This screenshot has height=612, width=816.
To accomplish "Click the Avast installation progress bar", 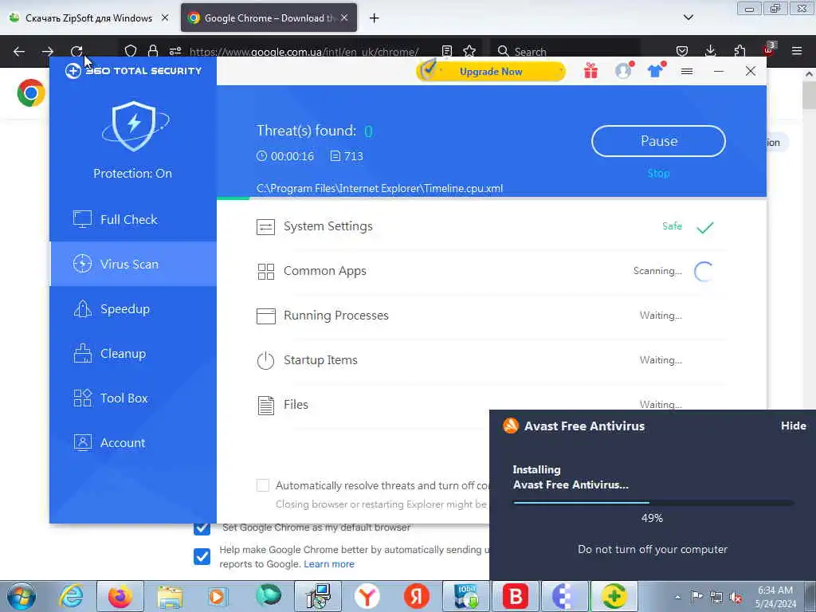I will 653,503.
